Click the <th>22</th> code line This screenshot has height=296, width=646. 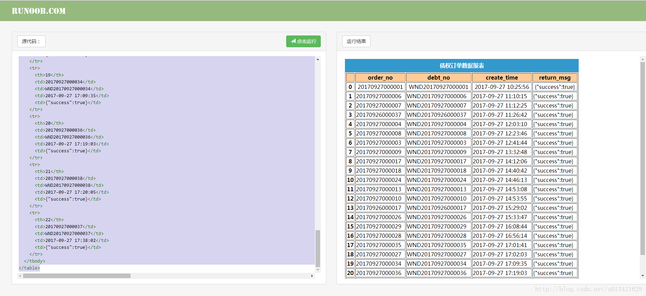click(x=49, y=220)
